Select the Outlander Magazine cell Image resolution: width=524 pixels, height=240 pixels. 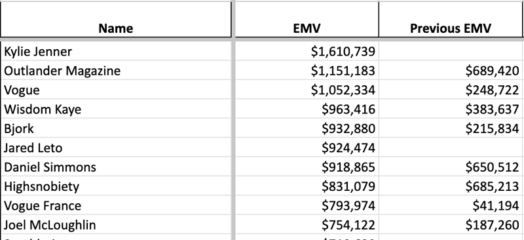116,70
